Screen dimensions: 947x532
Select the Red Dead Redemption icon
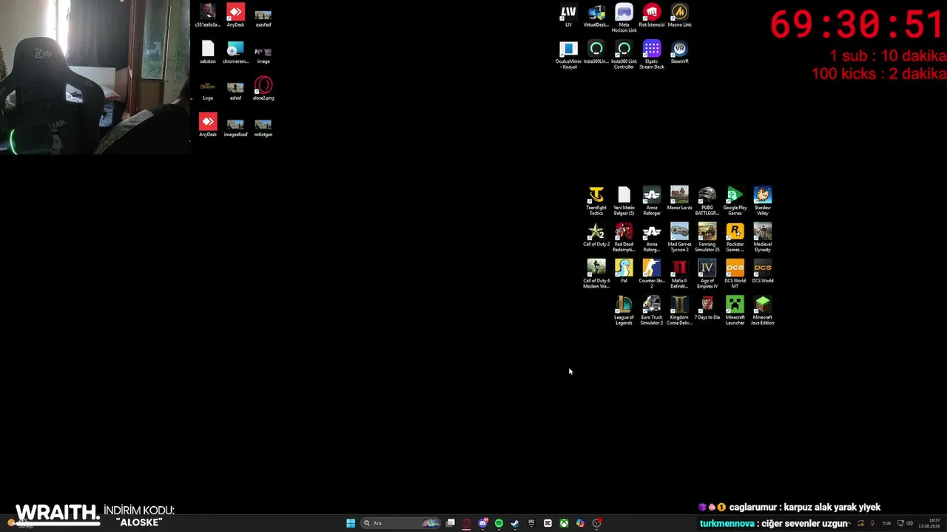[624, 238]
